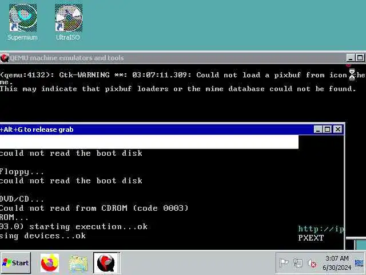This screenshot has height=275, width=366.
Task: Click the muted volume tray icon
Action: click(312, 264)
